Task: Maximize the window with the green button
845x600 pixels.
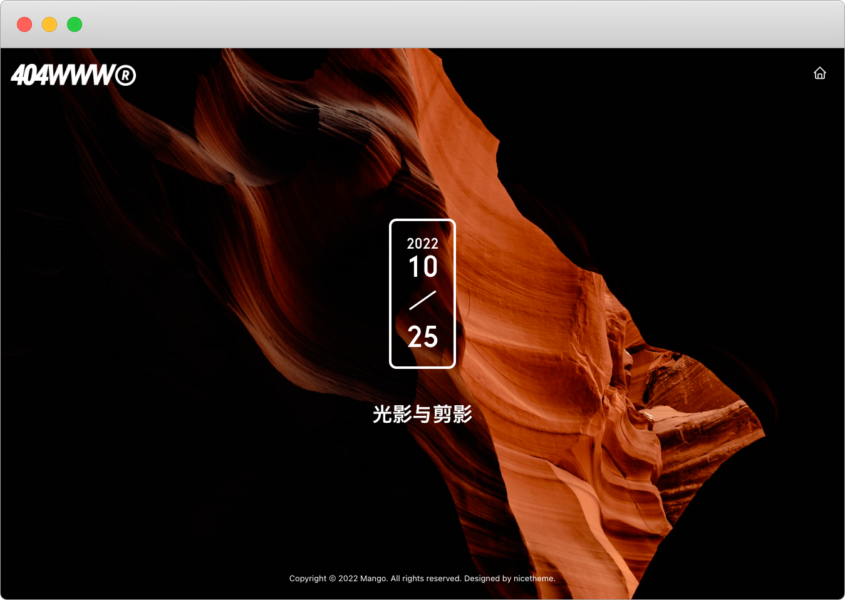Action: click(75, 24)
